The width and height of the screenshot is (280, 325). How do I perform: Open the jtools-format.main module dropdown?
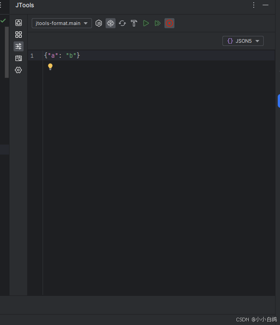click(62, 23)
